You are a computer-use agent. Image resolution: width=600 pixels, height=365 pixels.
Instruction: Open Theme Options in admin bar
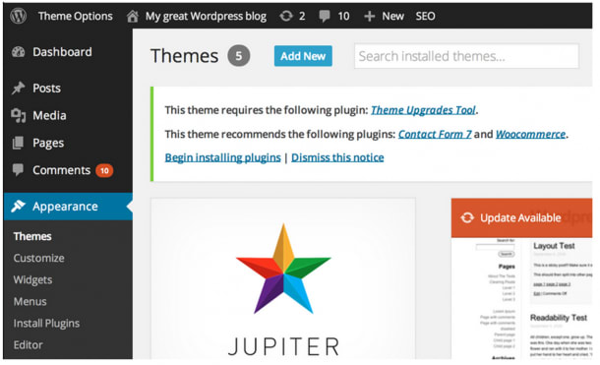(76, 16)
